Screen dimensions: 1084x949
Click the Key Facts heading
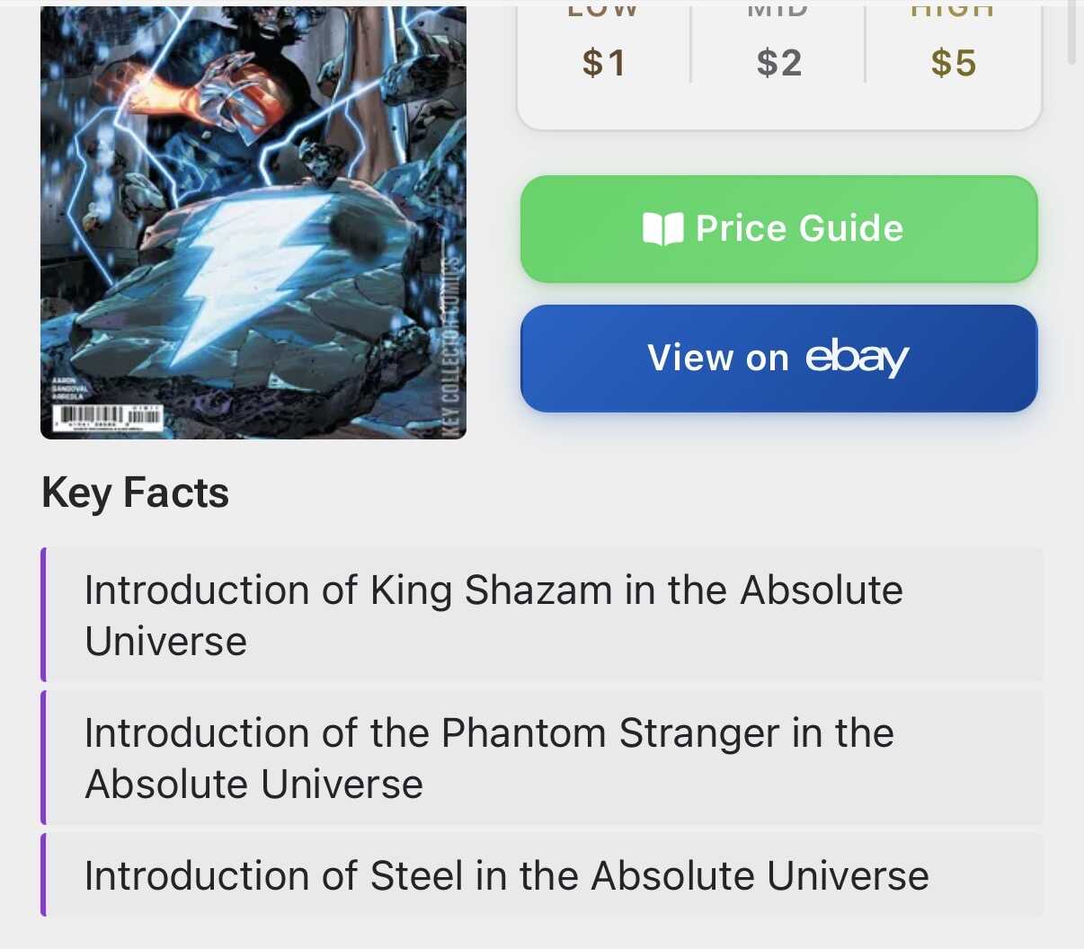pos(136,493)
